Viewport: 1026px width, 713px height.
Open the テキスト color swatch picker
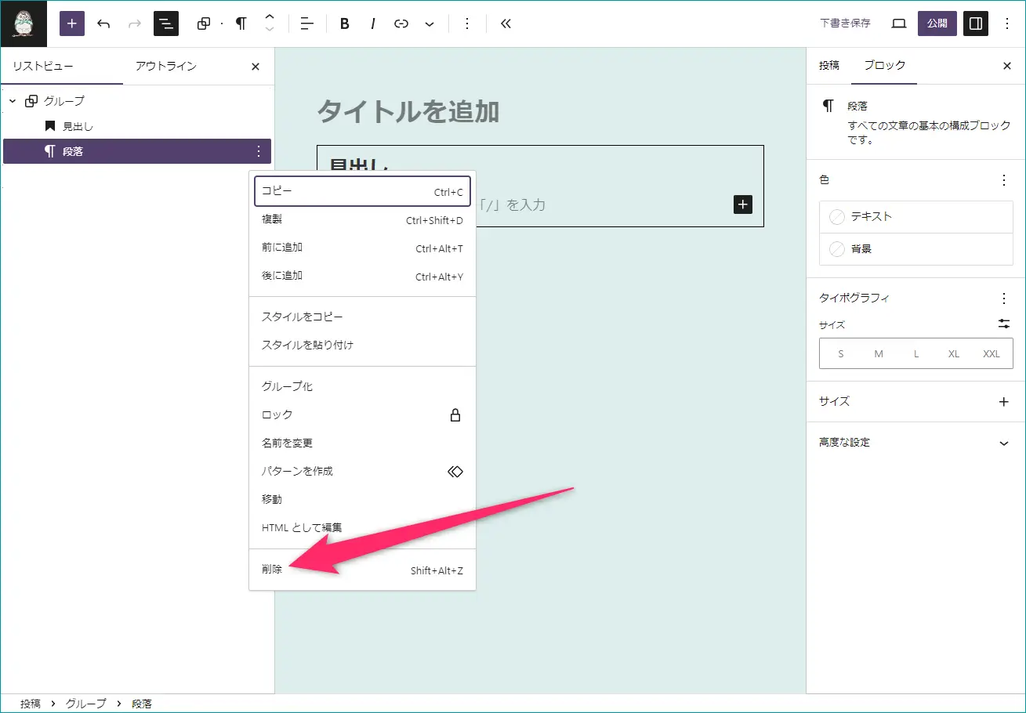(915, 217)
